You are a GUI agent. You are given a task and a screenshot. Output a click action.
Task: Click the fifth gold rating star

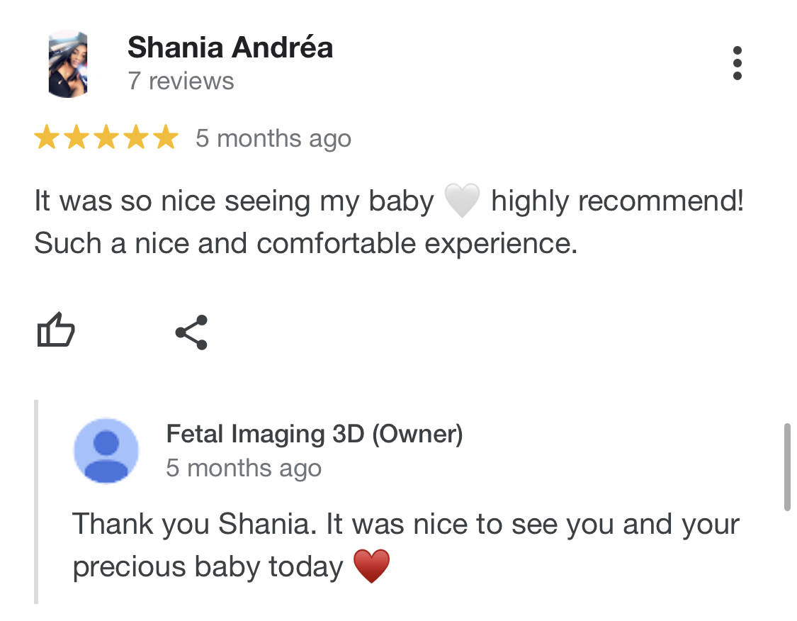click(165, 138)
